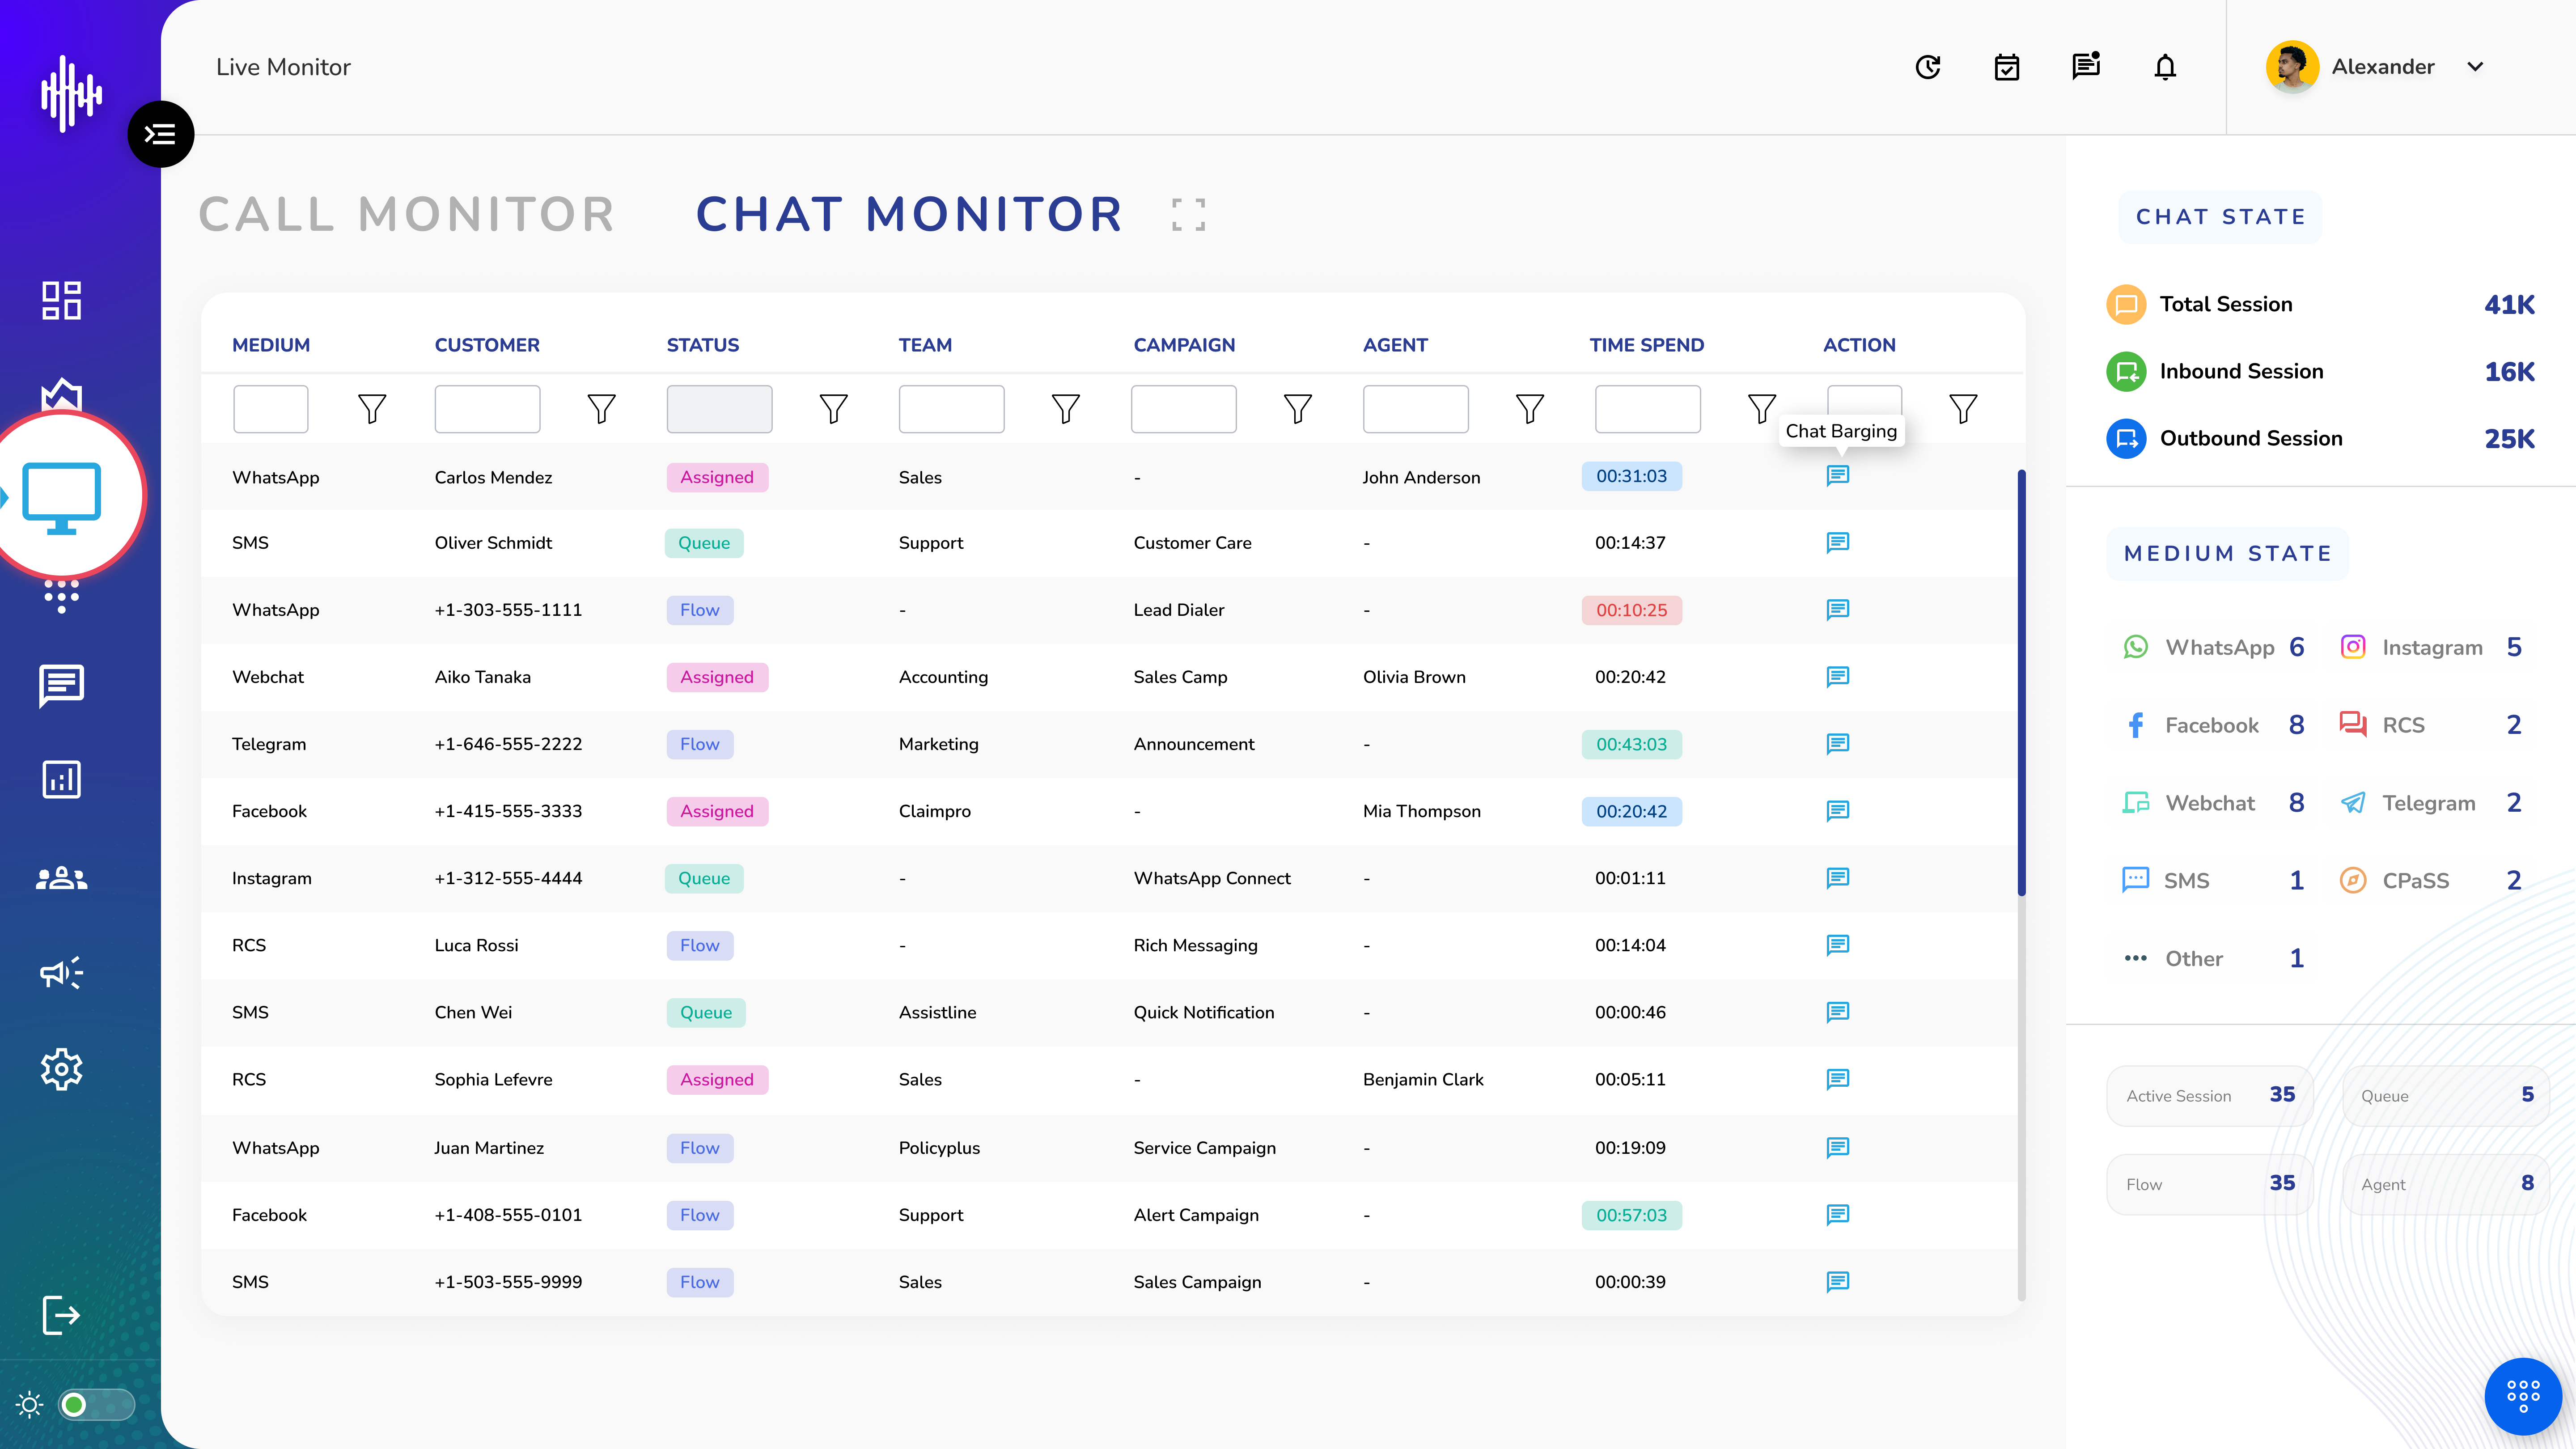Click the Total Session entry

click(2320, 304)
